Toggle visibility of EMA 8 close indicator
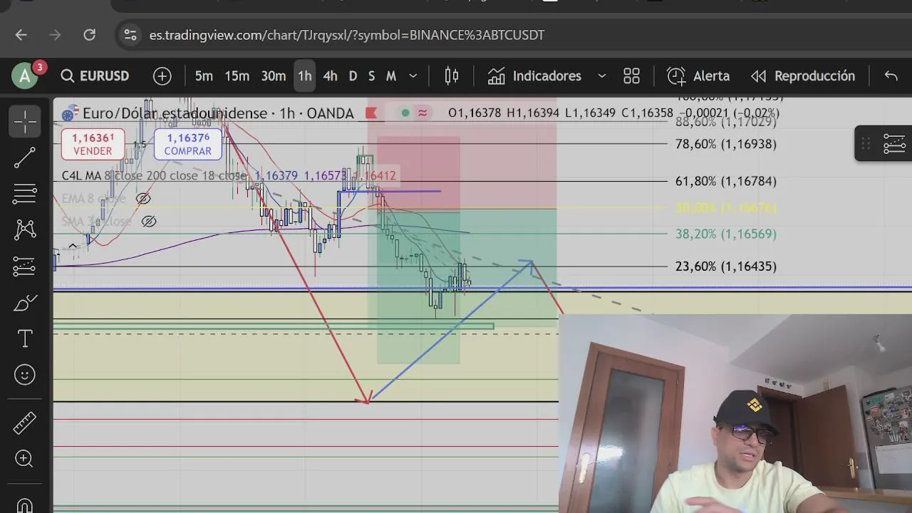Viewport: 912px width, 513px height. pos(143,199)
